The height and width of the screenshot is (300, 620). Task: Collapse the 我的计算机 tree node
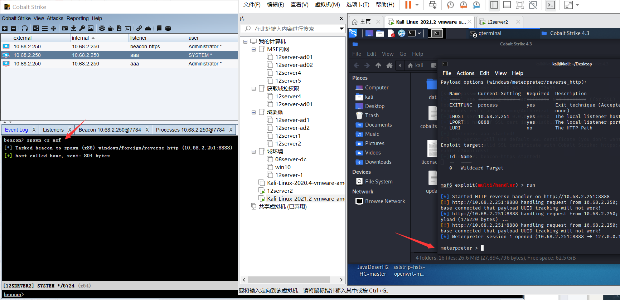point(246,41)
